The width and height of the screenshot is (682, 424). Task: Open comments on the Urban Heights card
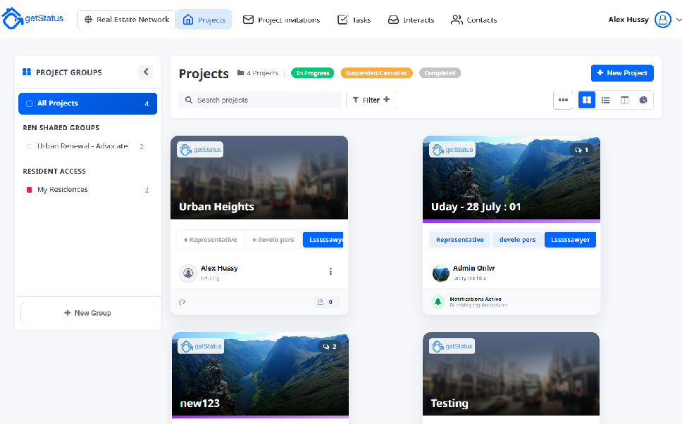pos(182,302)
